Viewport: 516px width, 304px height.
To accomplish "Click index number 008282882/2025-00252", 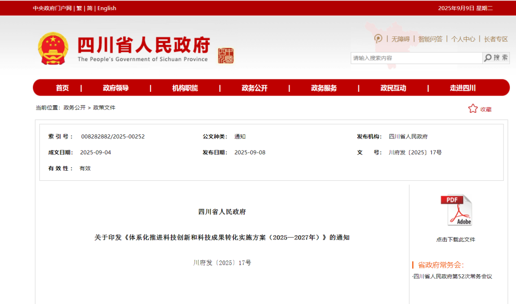I will coord(113,136).
